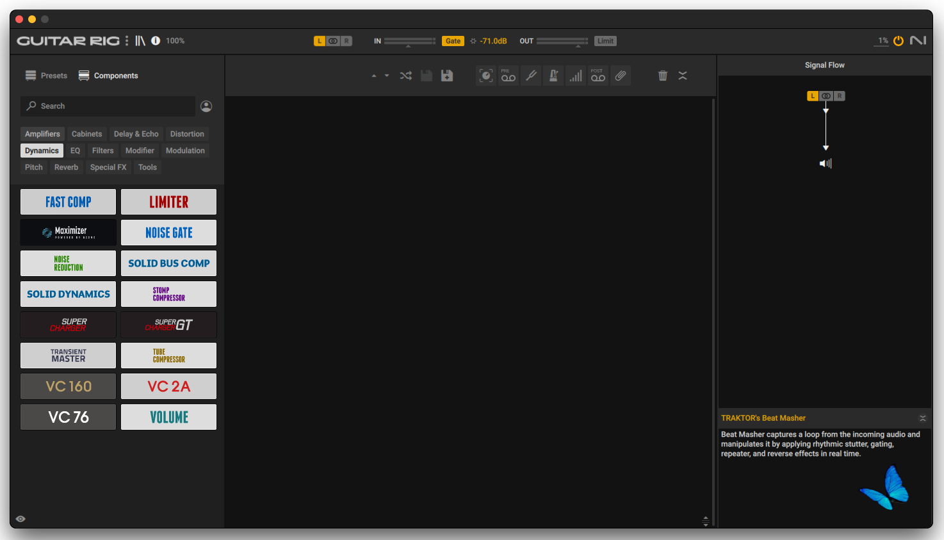Toggle the PRE tape deck icon
This screenshot has width=944, height=540.
tap(509, 76)
